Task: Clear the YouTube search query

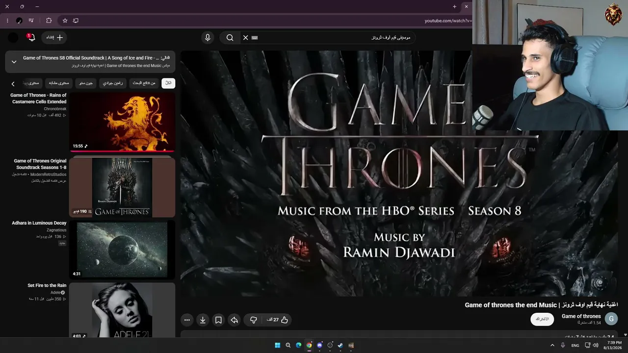Action: tap(246, 38)
